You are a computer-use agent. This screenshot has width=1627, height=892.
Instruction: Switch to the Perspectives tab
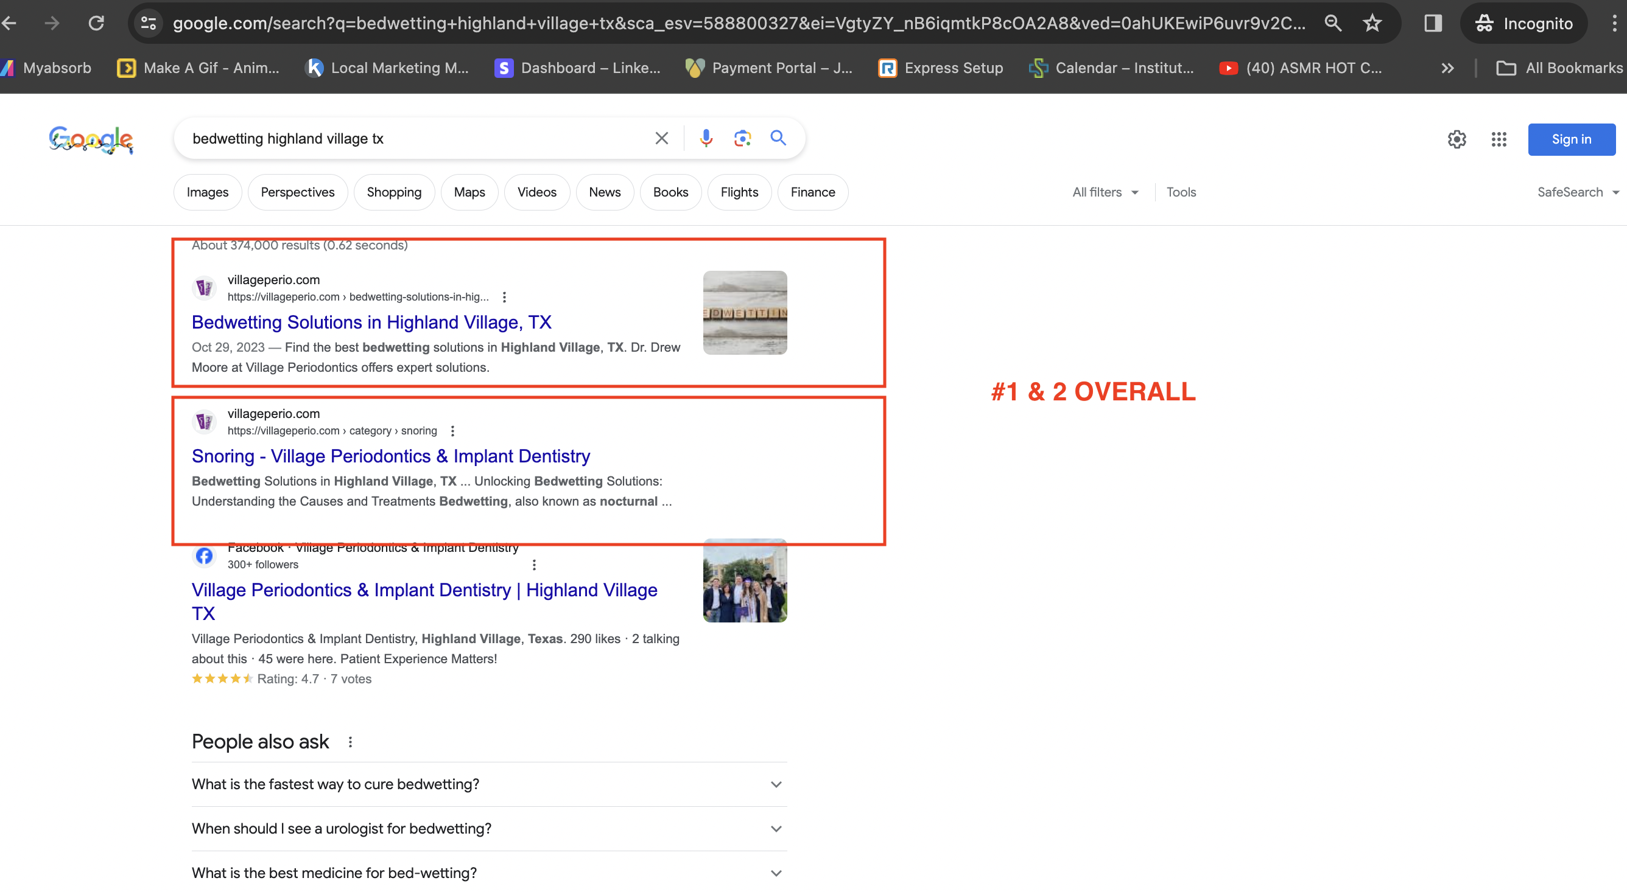[298, 192]
